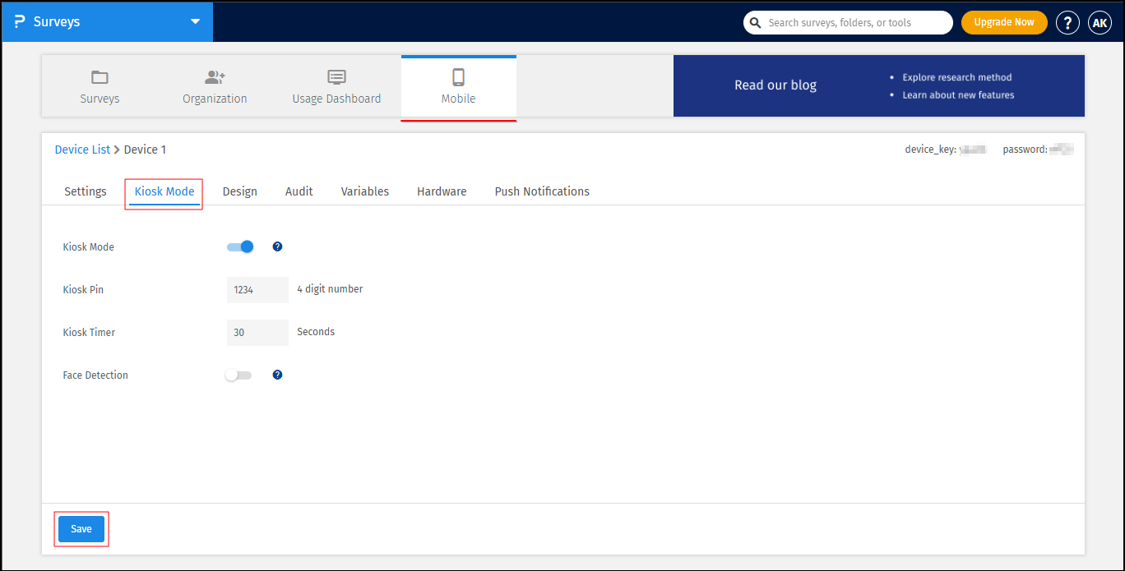This screenshot has width=1125, height=571.
Task: Open the Usage Dashboard tab label
Action: tap(336, 99)
